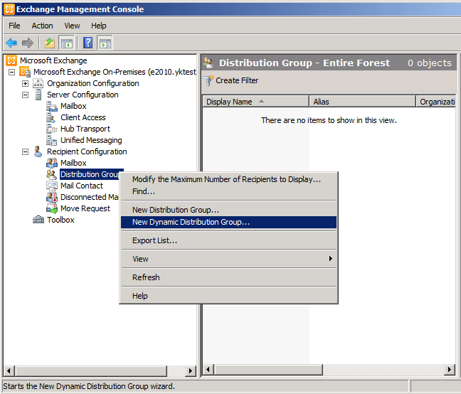
Task: Select Client Access in the tree
Action: click(83, 117)
